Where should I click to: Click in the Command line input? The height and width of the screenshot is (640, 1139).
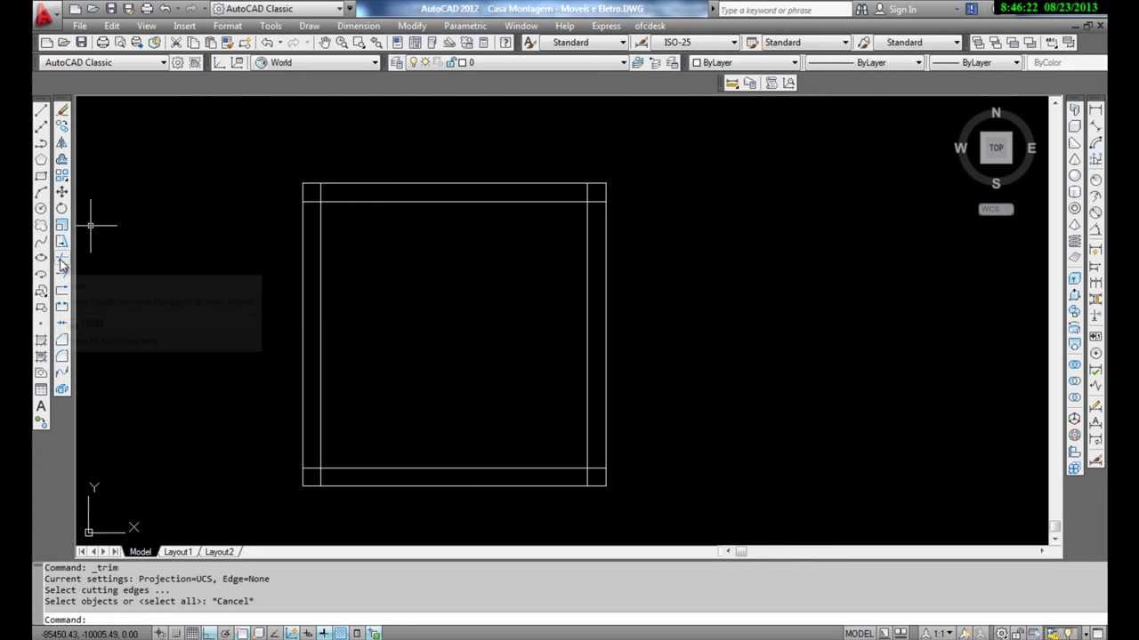[569, 620]
